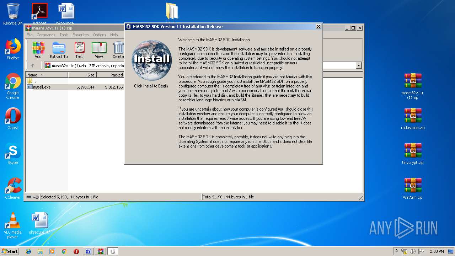Open the Acrobat desktop shortcut

point(39,14)
